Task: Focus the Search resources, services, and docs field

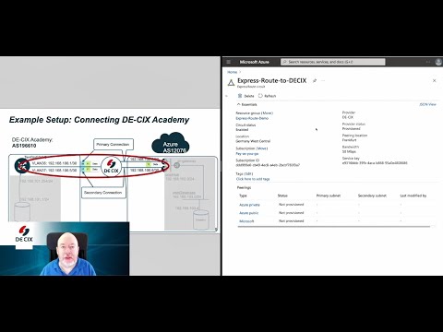Action: click(x=332, y=62)
